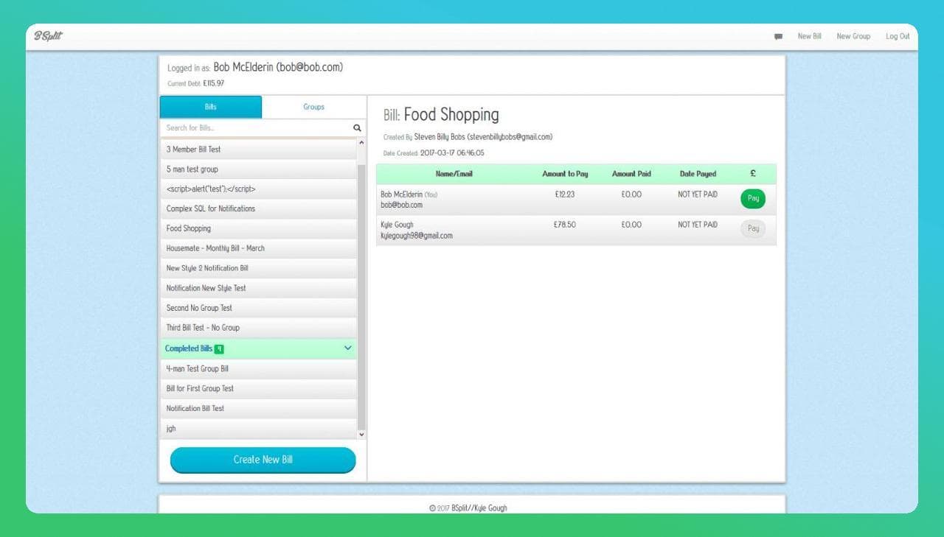Pay Bob McElderin's share with green Pay button
This screenshot has width=944, height=537.
753,198
